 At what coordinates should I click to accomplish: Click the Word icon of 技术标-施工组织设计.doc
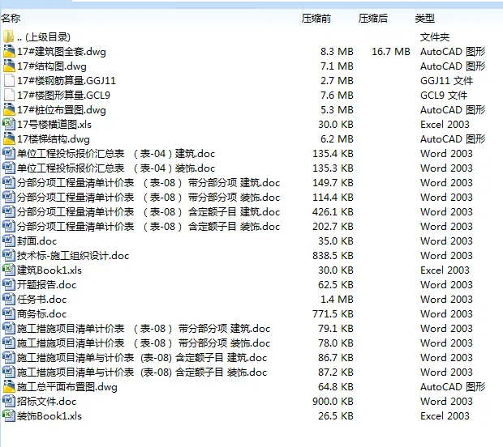(x=9, y=256)
